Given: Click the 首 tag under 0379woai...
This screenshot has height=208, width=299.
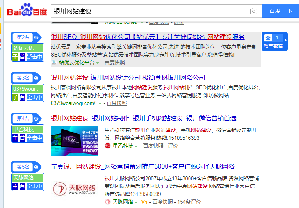Looking at the screenshot, I should point(22,98).
